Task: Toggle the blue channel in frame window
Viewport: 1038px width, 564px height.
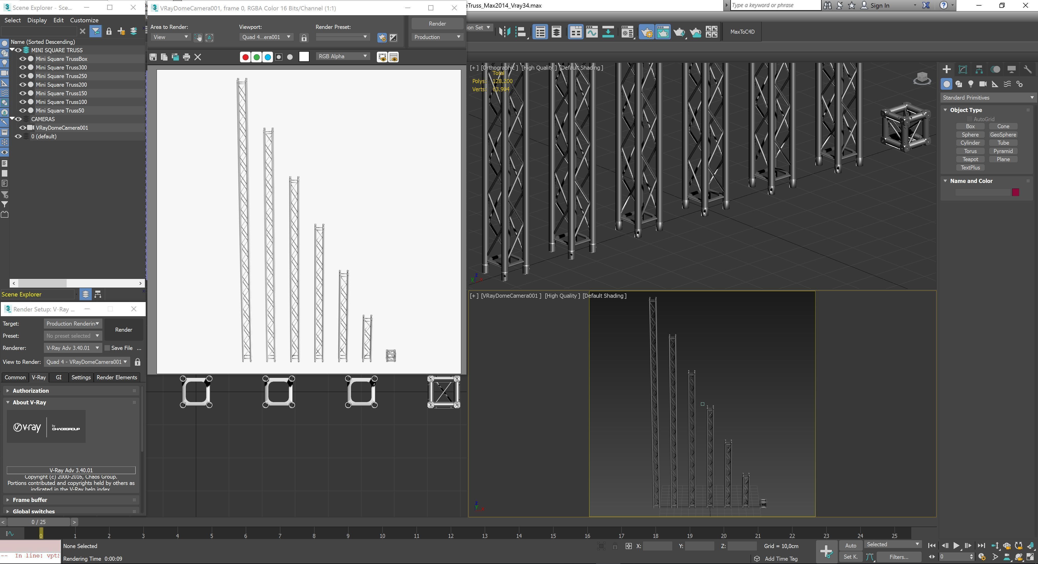Action: pos(268,57)
